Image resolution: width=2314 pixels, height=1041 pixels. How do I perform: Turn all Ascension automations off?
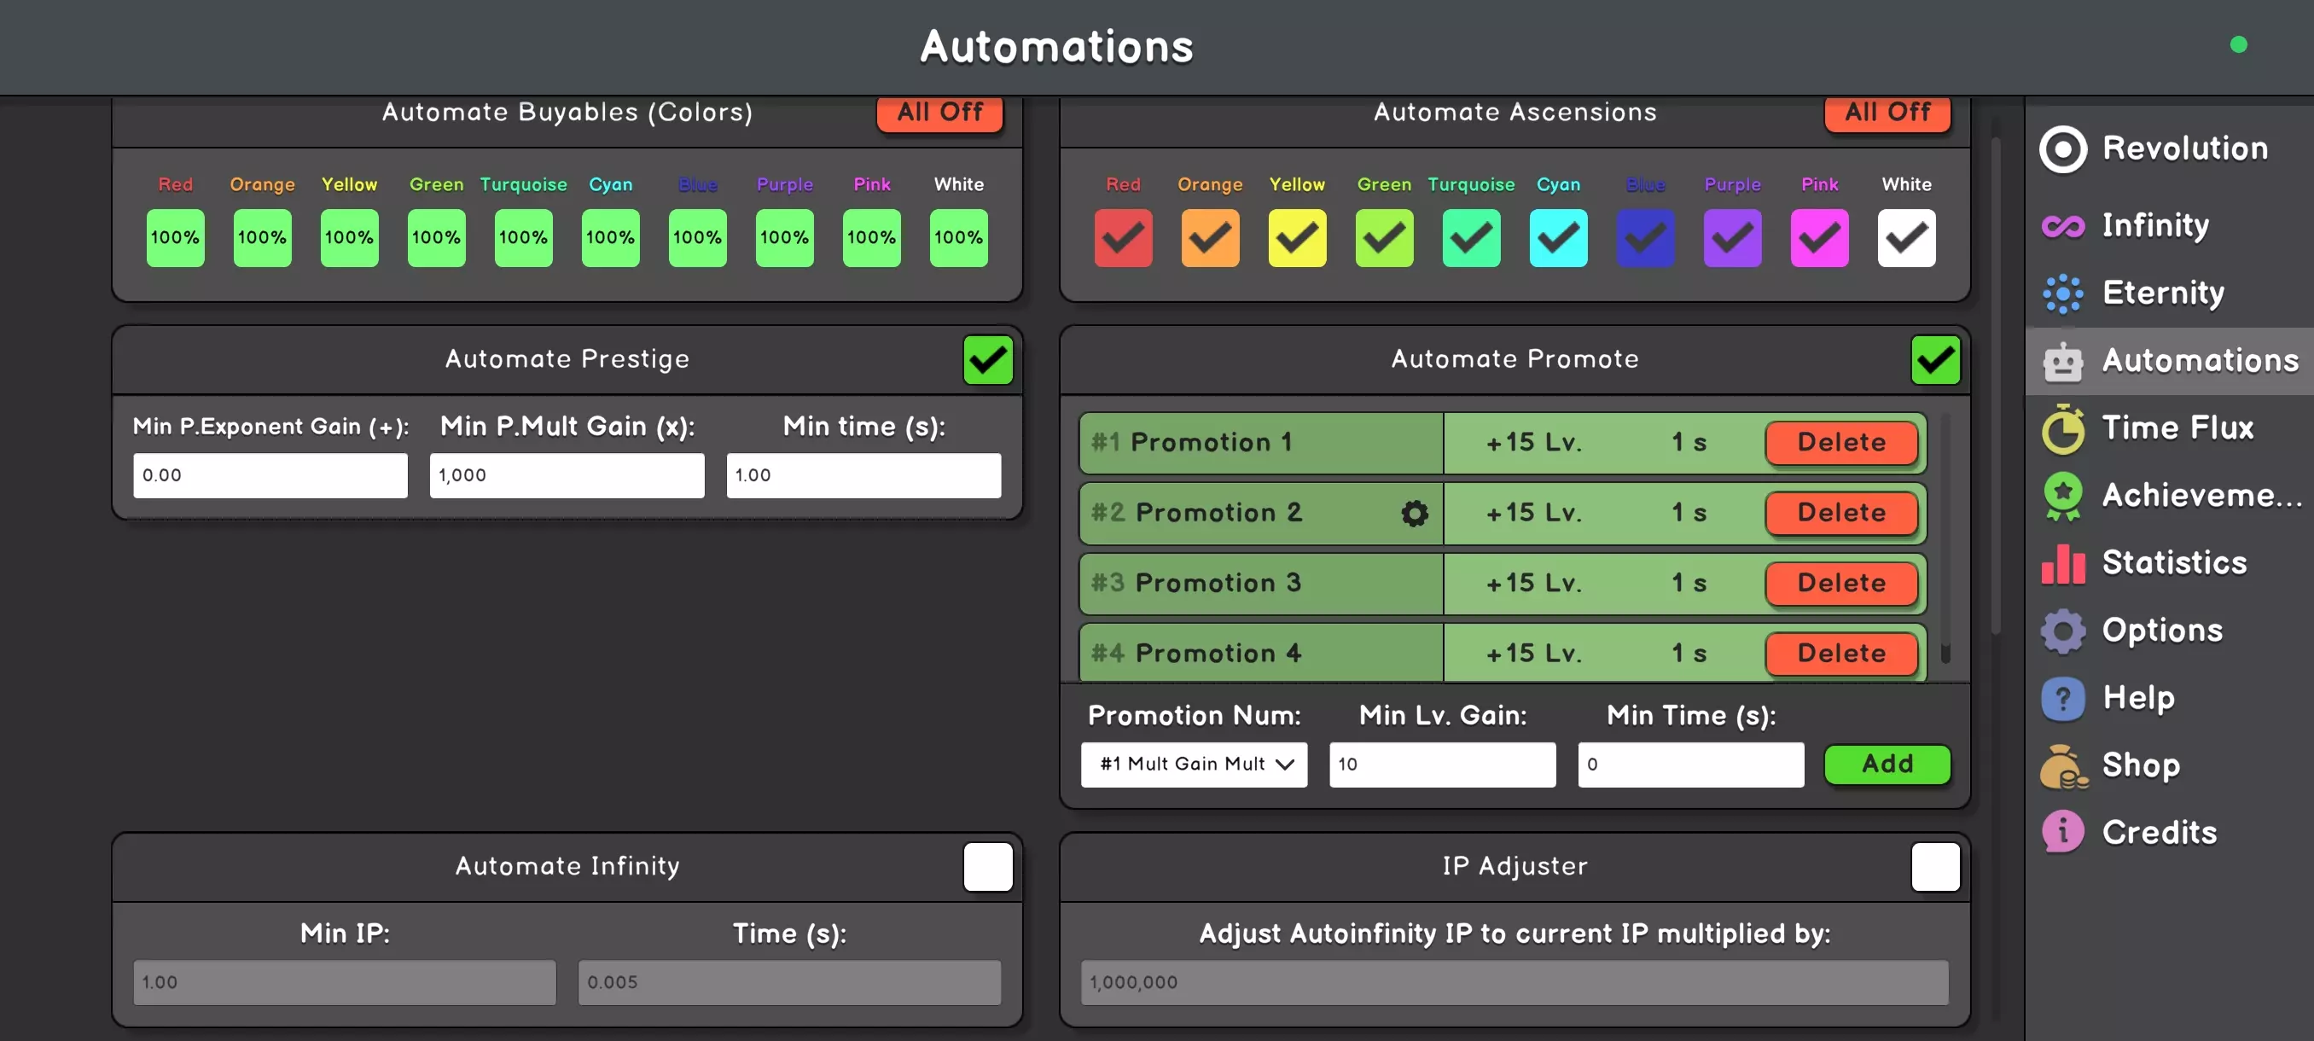(x=1887, y=113)
